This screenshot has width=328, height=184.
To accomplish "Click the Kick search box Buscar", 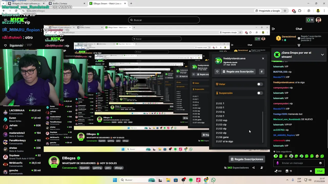I will point(164,20).
